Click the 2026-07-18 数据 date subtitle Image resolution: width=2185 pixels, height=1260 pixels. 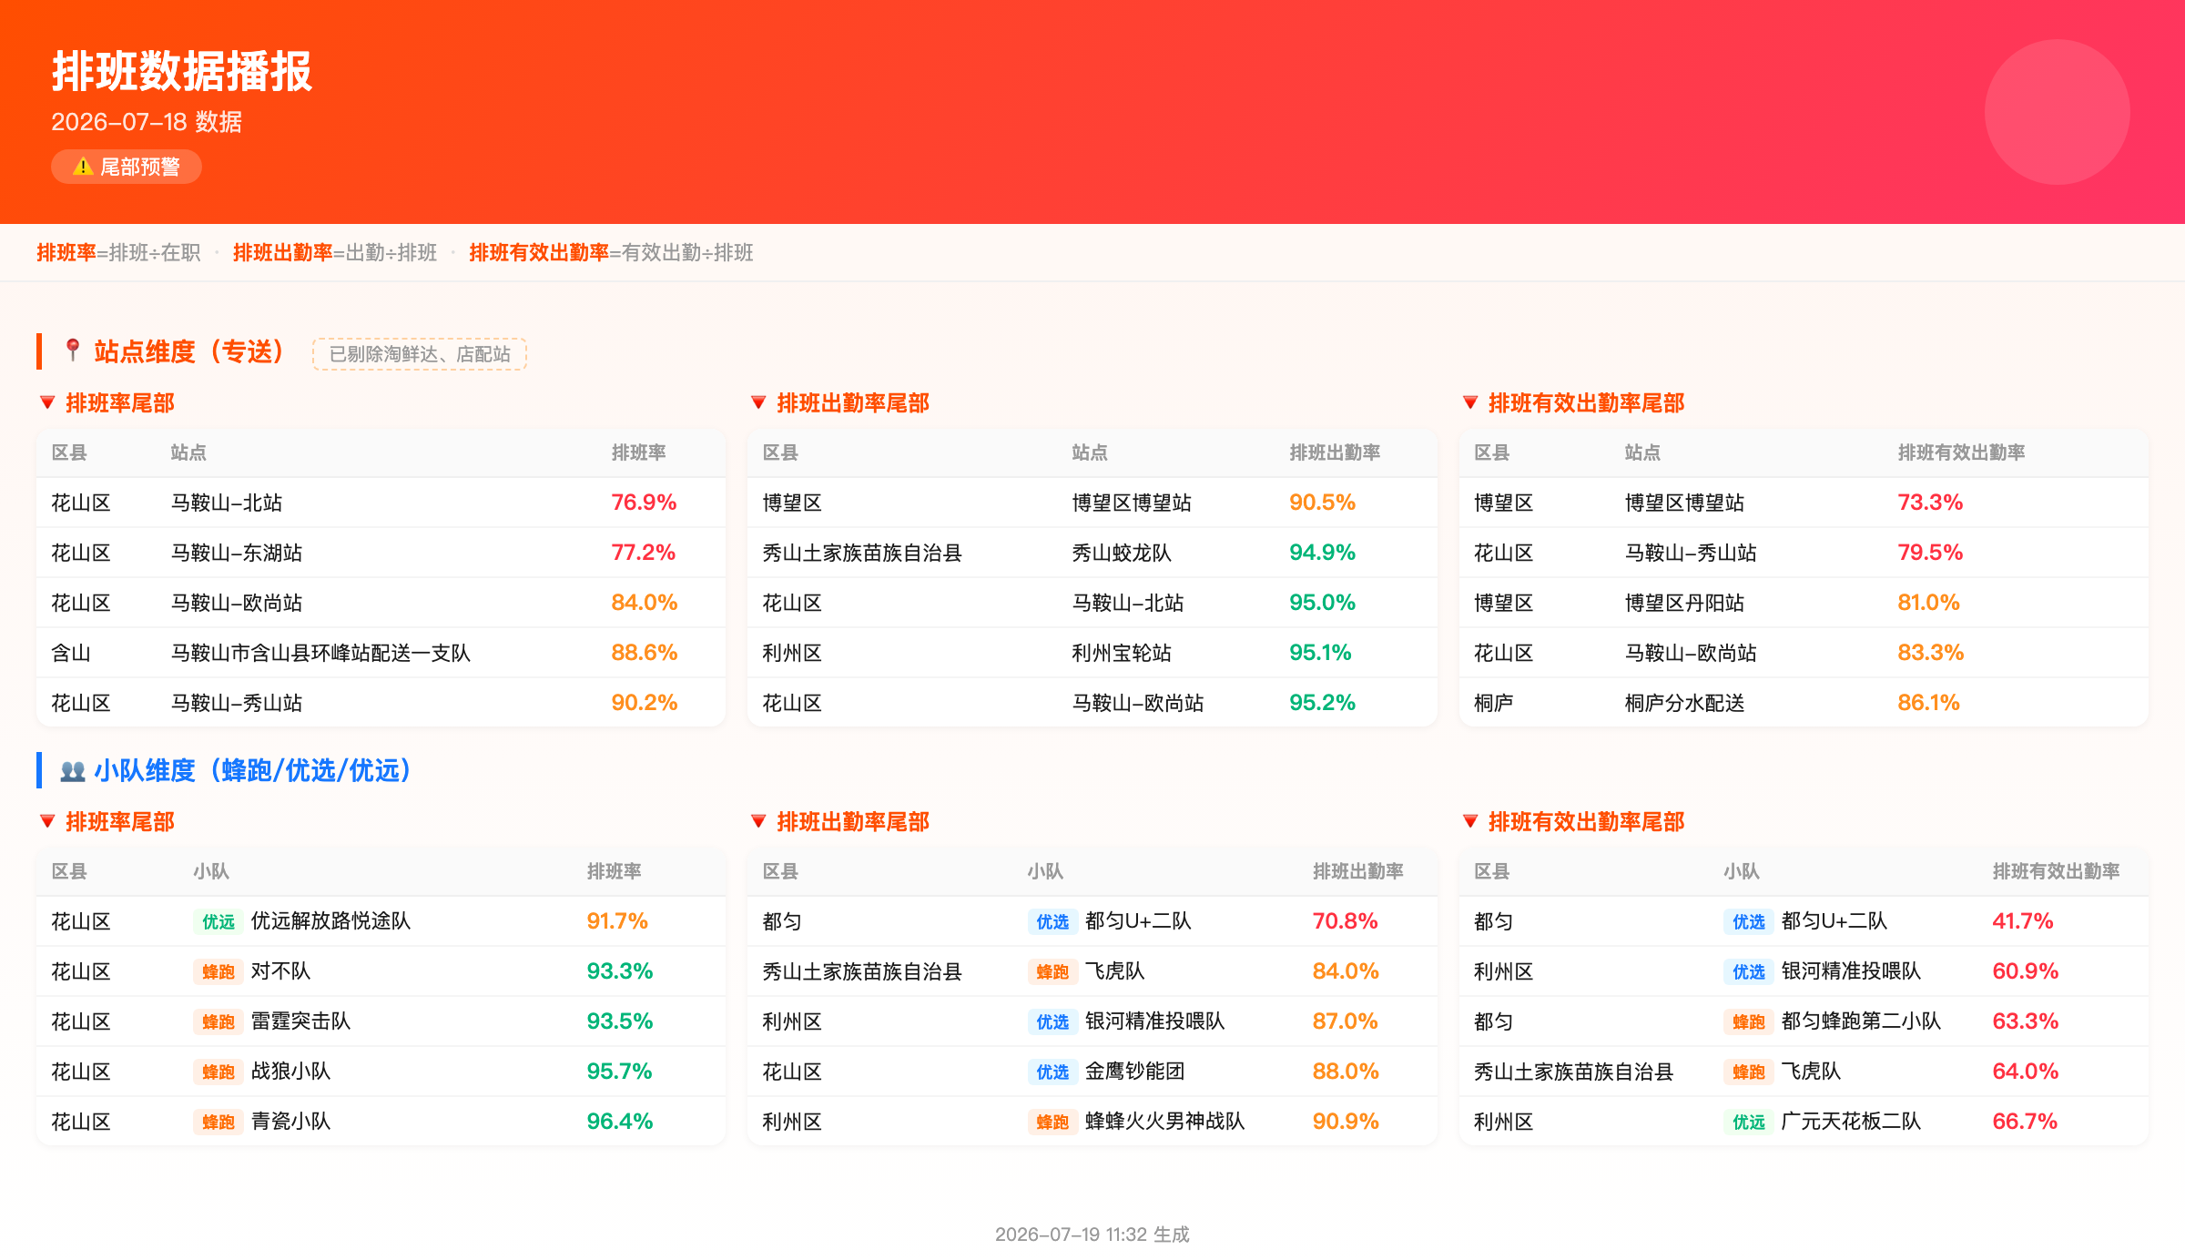[x=147, y=122]
